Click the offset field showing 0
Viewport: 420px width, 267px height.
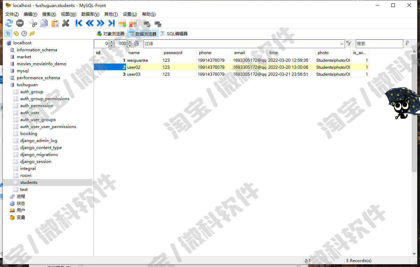[x=102, y=44]
